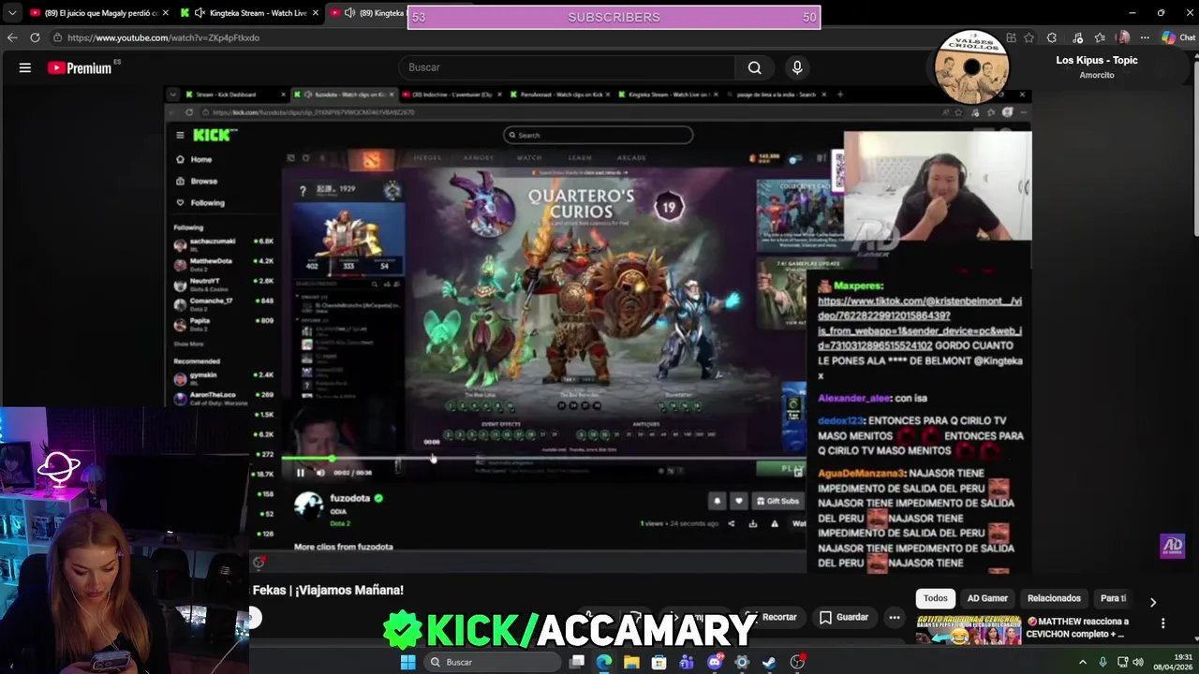Close the 'El juicio que Magaly perdió' tab
This screenshot has width=1199, height=674.
click(x=165, y=13)
